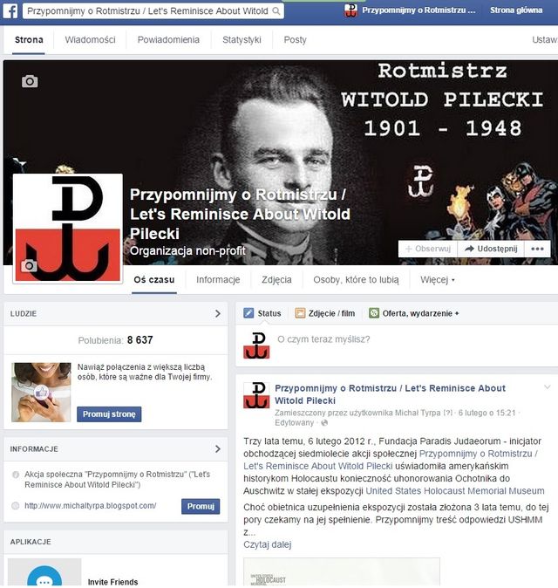Image resolution: width=558 pixels, height=588 pixels.
Task: Open the post options chevron
Action: (548, 387)
